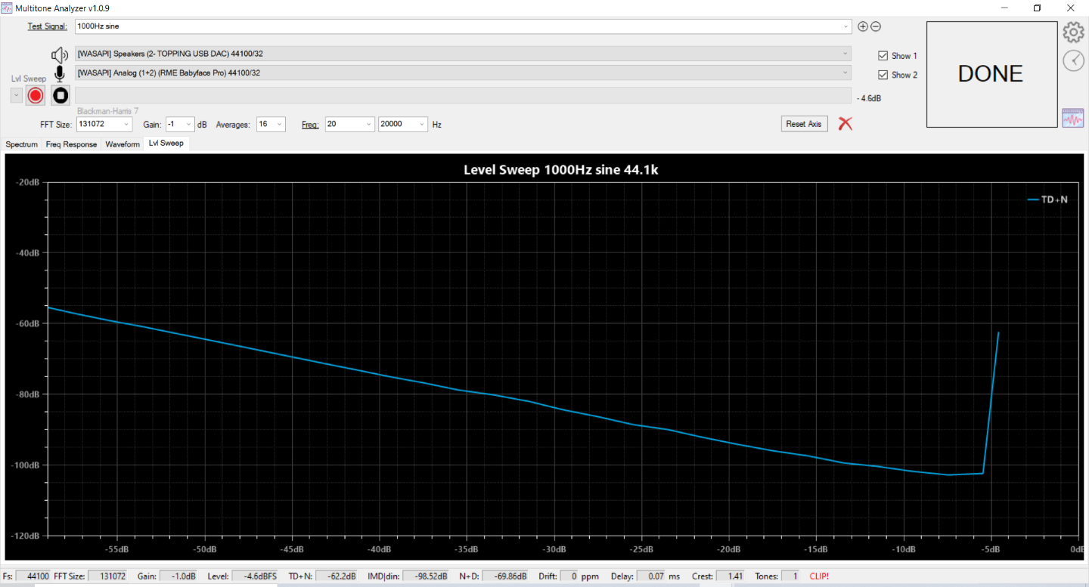Click the Crest 1.41 status field

click(731, 576)
